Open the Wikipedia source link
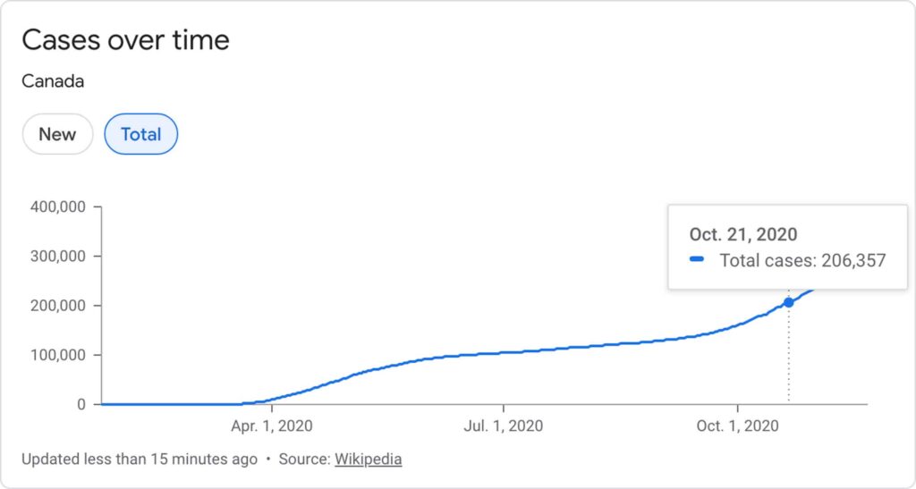The width and height of the screenshot is (916, 489). point(368,459)
